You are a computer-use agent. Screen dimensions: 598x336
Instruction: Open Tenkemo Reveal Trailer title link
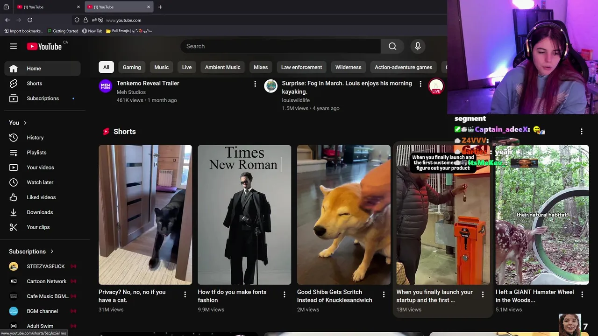[148, 83]
